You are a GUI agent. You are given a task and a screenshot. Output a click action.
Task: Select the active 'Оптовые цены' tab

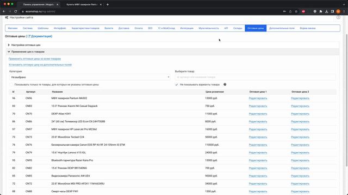point(256,28)
